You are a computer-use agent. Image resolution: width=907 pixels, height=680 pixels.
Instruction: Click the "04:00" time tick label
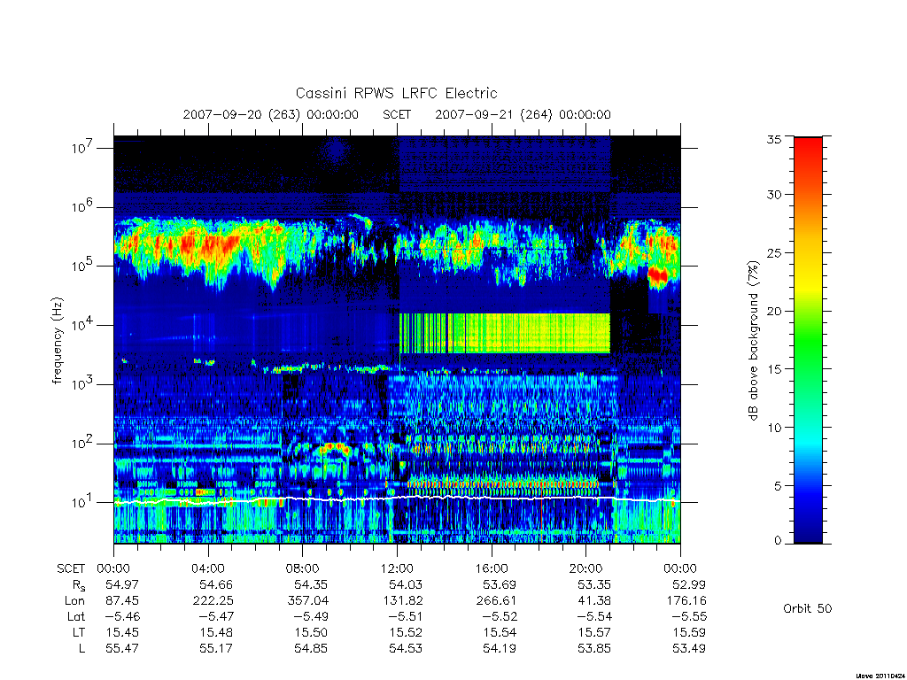point(207,569)
